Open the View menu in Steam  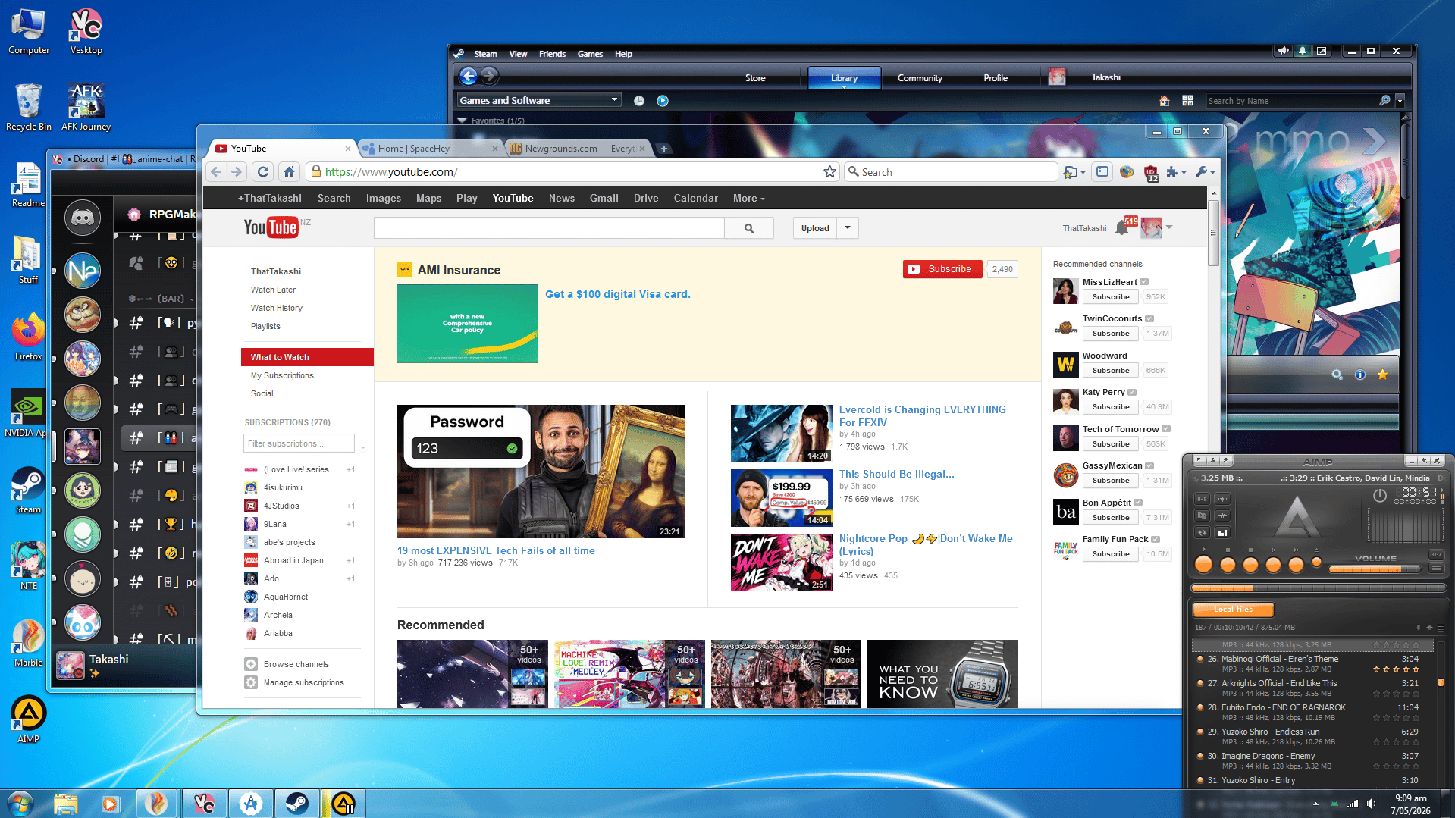coord(518,54)
